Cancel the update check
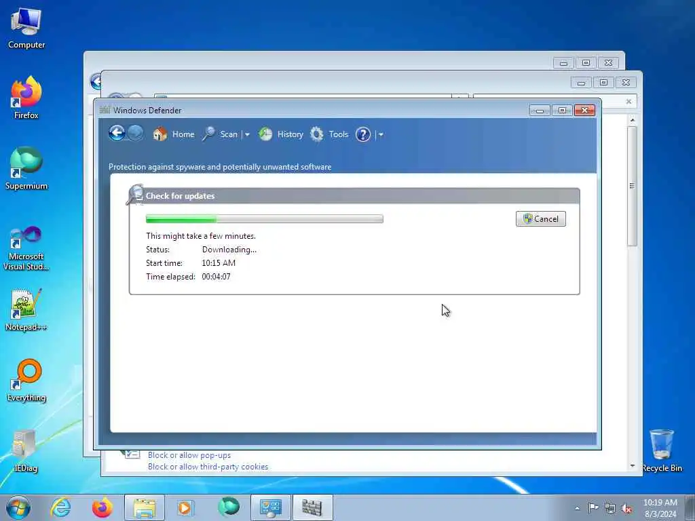Viewport: 695px width, 521px height. (x=541, y=219)
